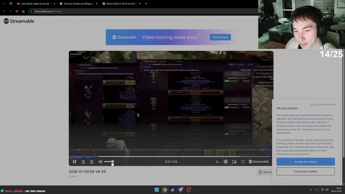This screenshot has width=345, height=194.
Task: Rewind the video with the back-skip icon
Action: [x=83, y=162]
